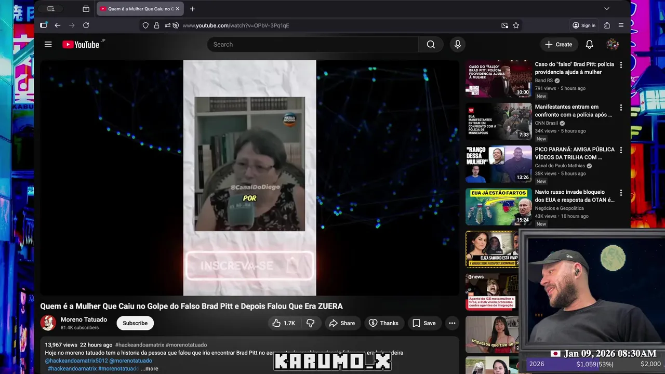Screen dimensions: 665x374
Task: Open options for Manifestantes entram em confronto video
Action: pos(620,108)
